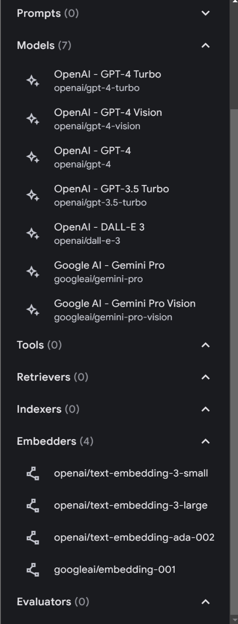Click the sparkle icon beside Gemini Pro Vision
The width and height of the screenshot is (238, 624).
coord(33,311)
